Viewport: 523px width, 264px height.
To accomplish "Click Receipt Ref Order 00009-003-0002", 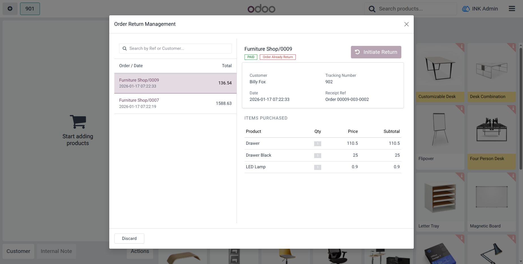I will pyautogui.click(x=347, y=99).
